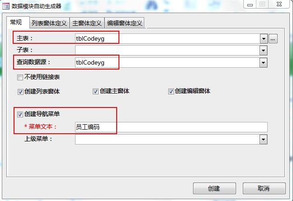
Task: Expand the 主表 dropdown list
Action: pos(264,39)
